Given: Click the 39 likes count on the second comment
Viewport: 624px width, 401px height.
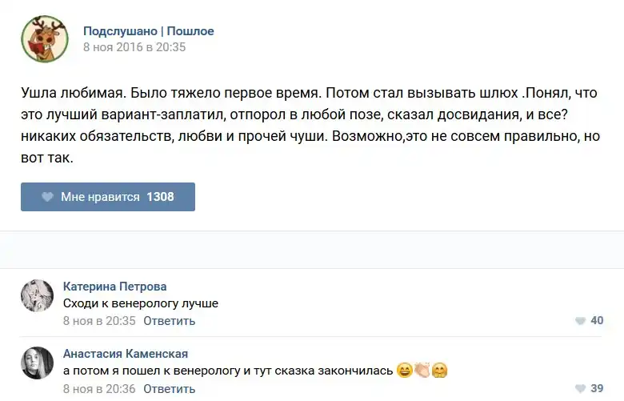Looking at the screenshot, I should point(597,389).
